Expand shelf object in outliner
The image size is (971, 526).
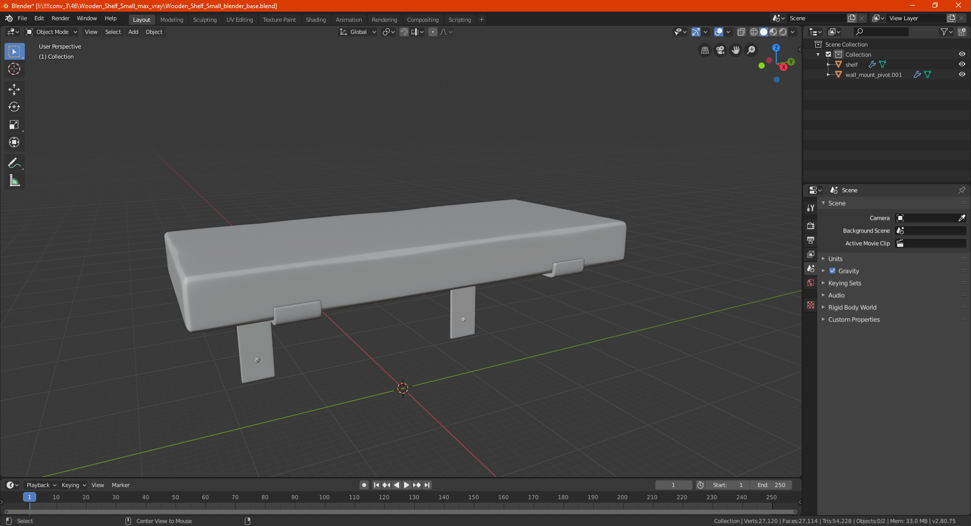pyautogui.click(x=828, y=64)
